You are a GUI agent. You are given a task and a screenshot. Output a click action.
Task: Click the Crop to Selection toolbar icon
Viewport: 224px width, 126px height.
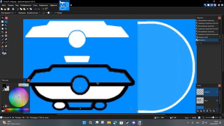click(x=28, y=9)
